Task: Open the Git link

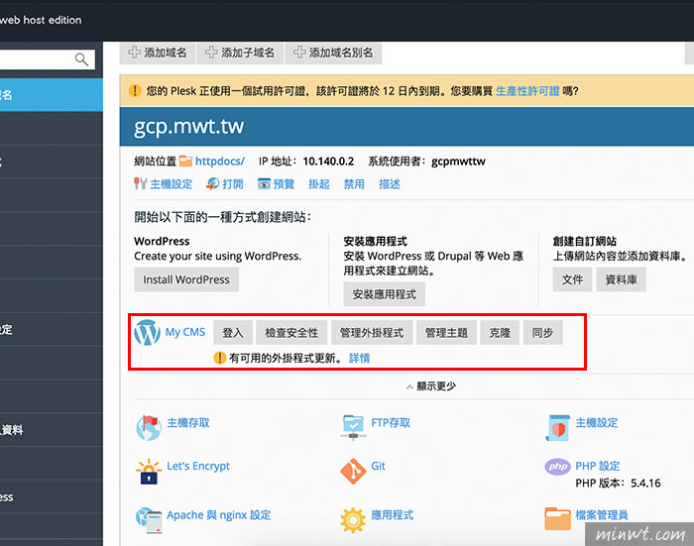Action: tap(379, 466)
